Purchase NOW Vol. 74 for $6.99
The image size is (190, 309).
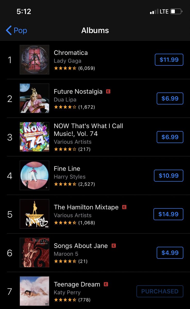click(170, 137)
